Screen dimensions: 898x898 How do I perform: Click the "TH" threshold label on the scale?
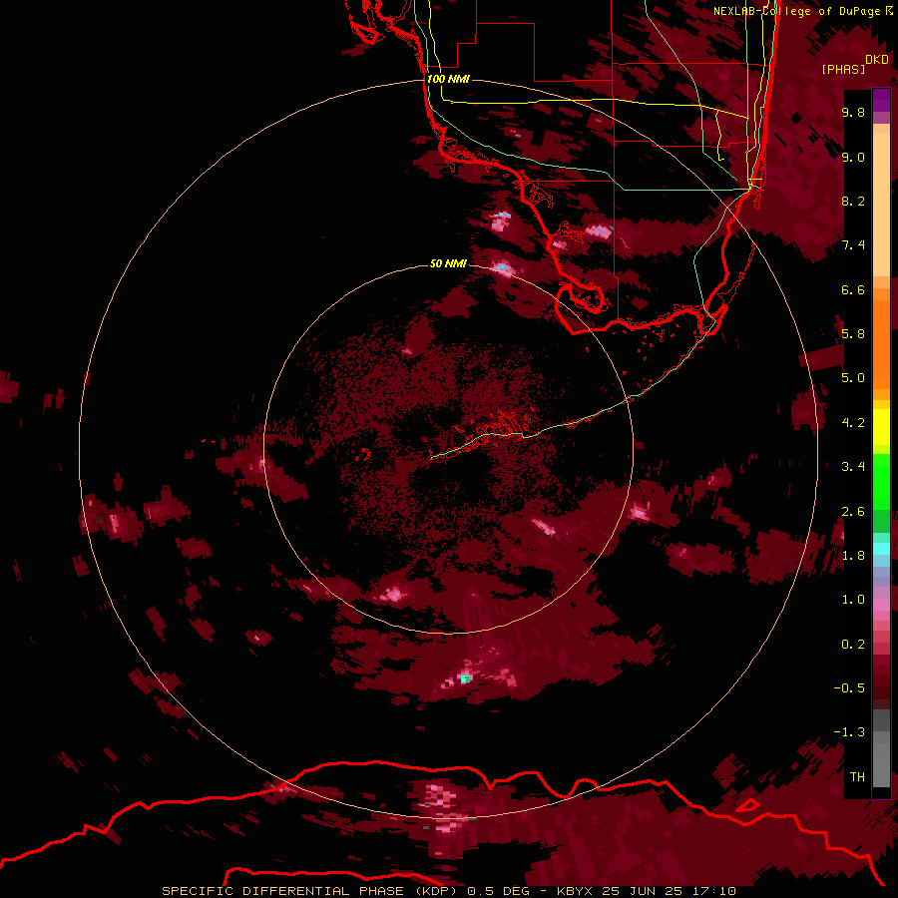pos(857,777)
